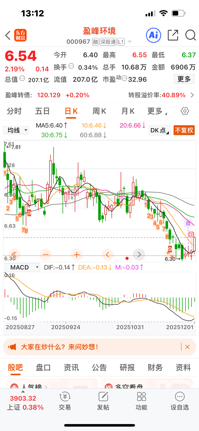Open the 东方财富 logo icon
Viewport: 199px width, 431px height.
[20, 35]
